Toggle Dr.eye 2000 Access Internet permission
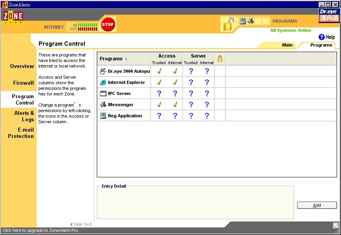 175,71
